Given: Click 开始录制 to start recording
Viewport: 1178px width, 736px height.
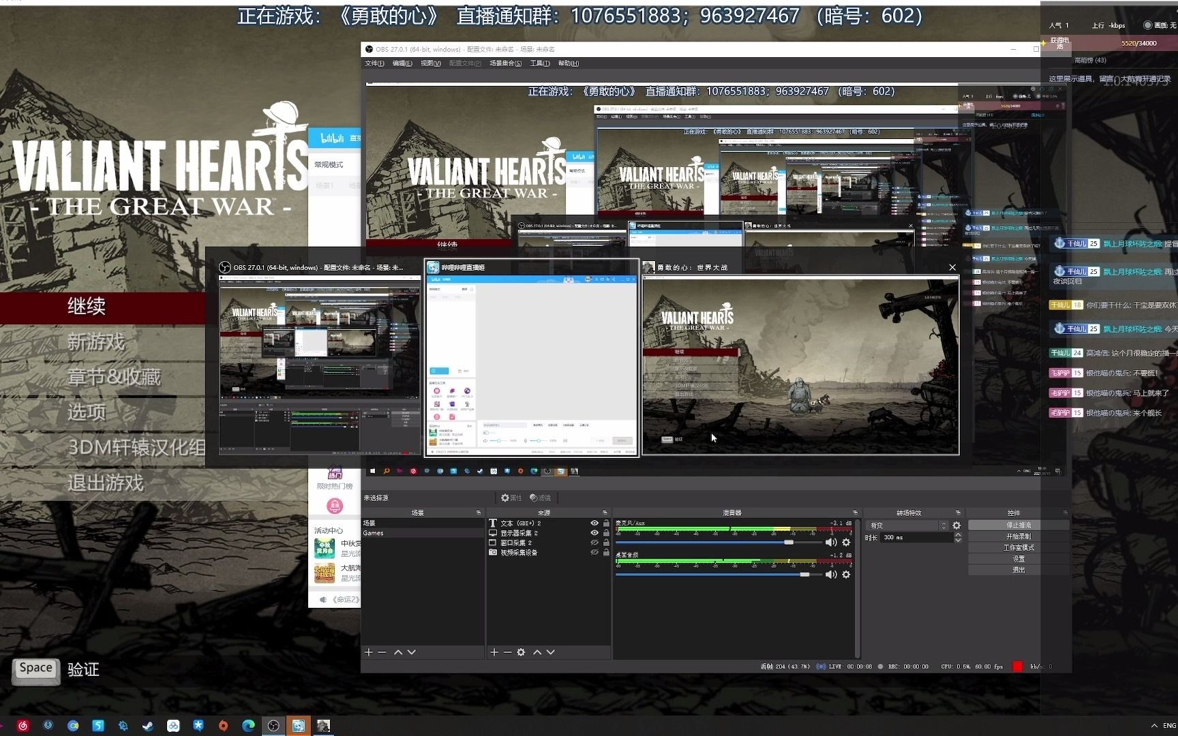Looking at the screenshot, I should (1018, 536).
